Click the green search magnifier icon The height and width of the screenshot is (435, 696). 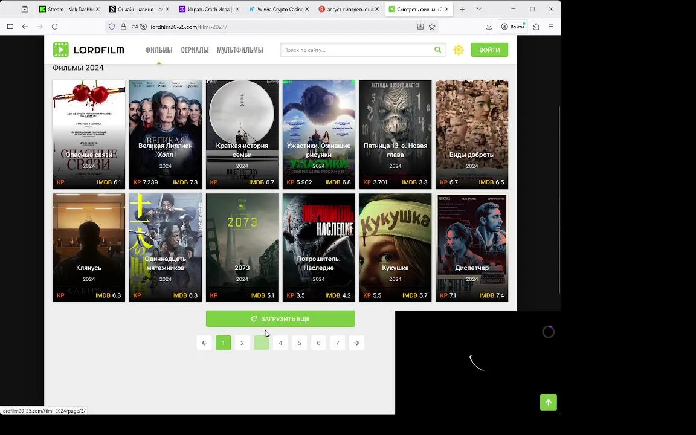point(437,50)
